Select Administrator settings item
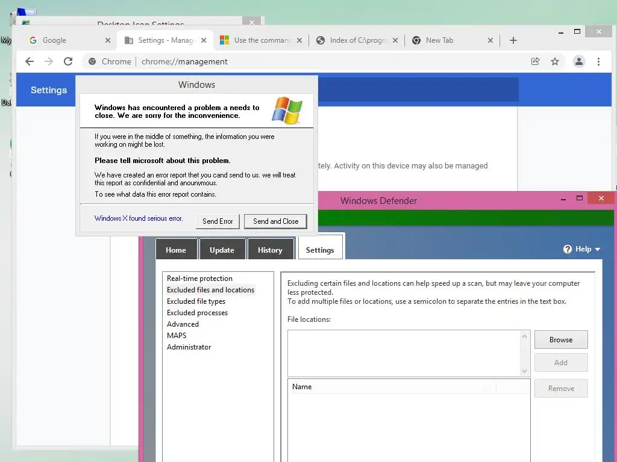Image resolution: width=617 pixels, height=462 pixels. pyautogui.click(x=189, y=347)
